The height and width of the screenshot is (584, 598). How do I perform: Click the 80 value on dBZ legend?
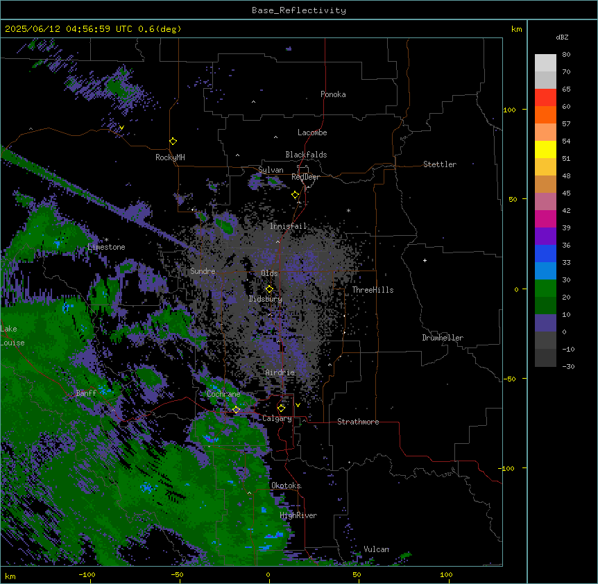coord(566,55)
